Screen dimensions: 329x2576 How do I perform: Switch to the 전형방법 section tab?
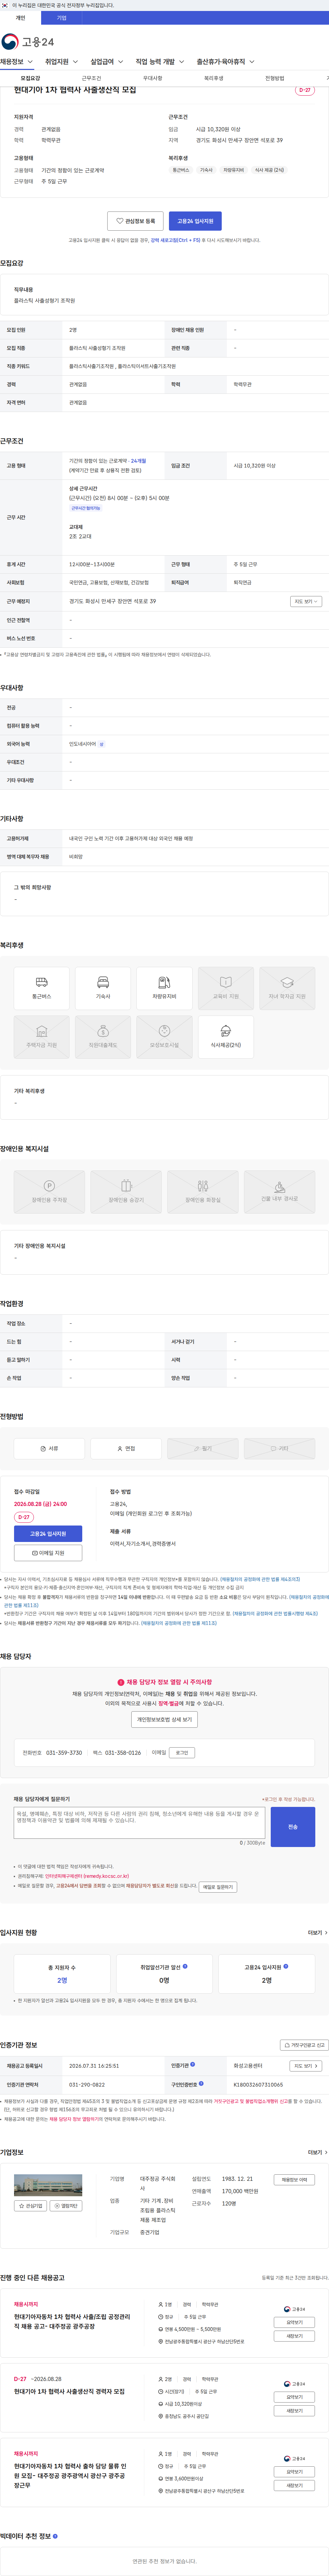274,78
